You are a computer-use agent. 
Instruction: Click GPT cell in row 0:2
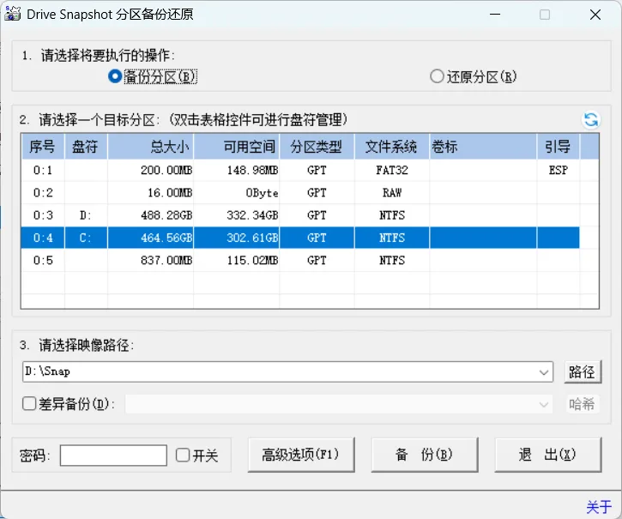317,193
